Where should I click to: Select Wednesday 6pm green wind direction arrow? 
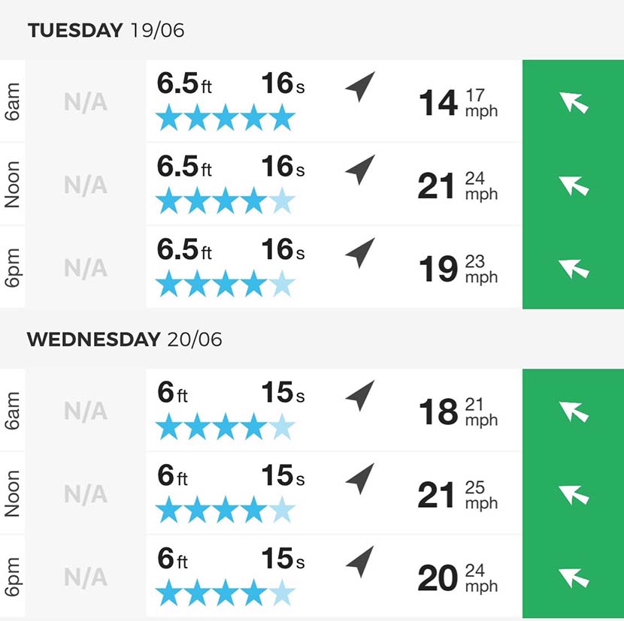tap(574, 577)
